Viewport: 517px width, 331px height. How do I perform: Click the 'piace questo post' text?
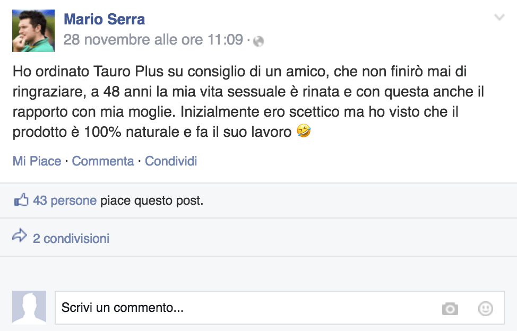[152, 201]
